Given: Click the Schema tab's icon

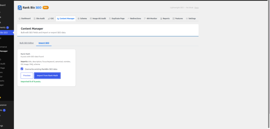Looking at the screenshot, I should coord(79,19).
